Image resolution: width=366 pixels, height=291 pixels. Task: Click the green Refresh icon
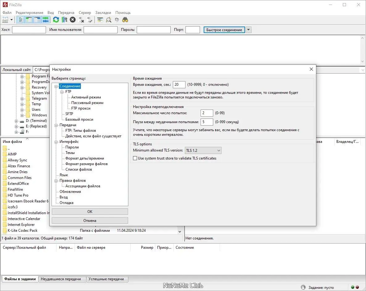(56, 20)
